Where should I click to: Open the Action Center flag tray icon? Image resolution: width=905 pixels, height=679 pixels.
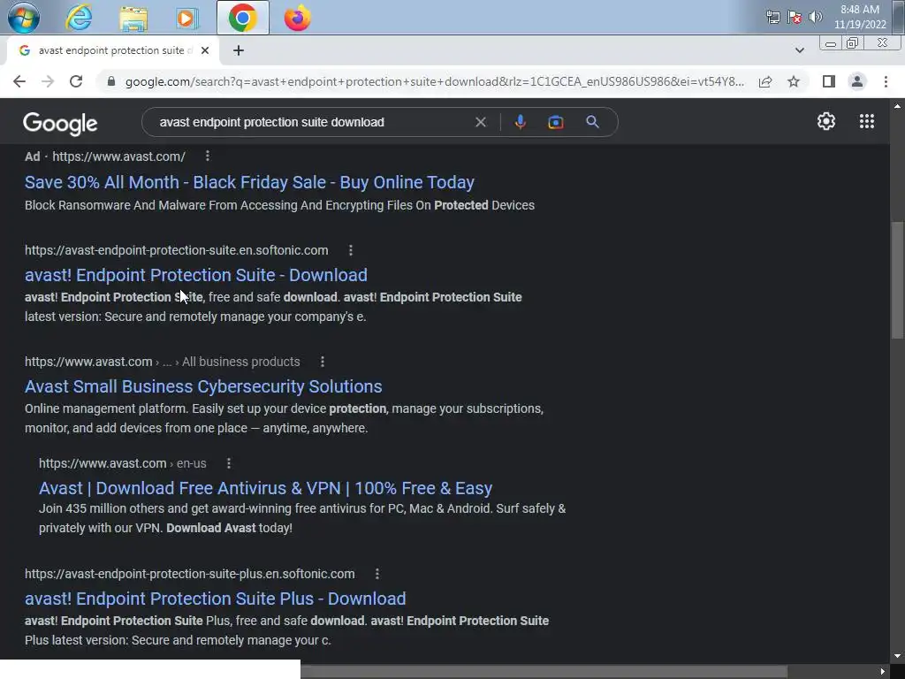coord(795,17)
